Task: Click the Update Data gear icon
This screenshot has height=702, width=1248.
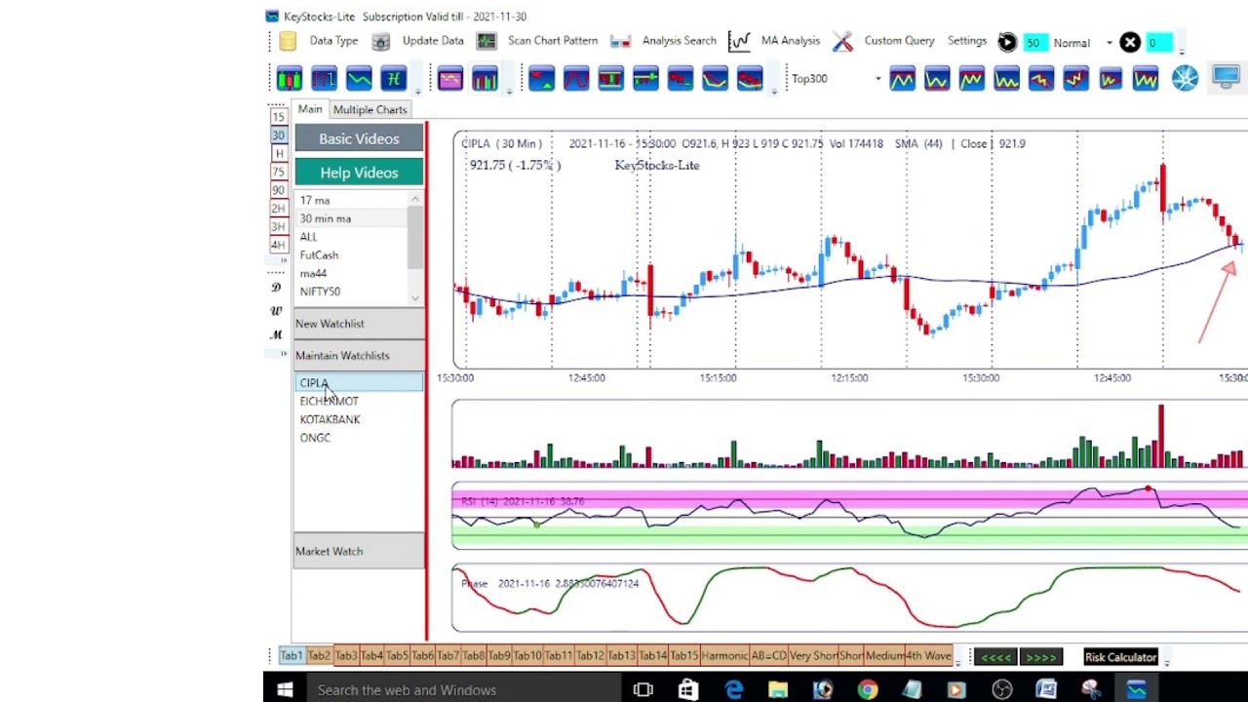Action: [381, 41]
